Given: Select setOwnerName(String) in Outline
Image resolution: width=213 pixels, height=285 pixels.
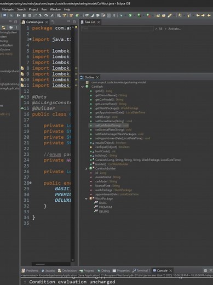Looking at the screenshot, I should click(x=113, y=121).
